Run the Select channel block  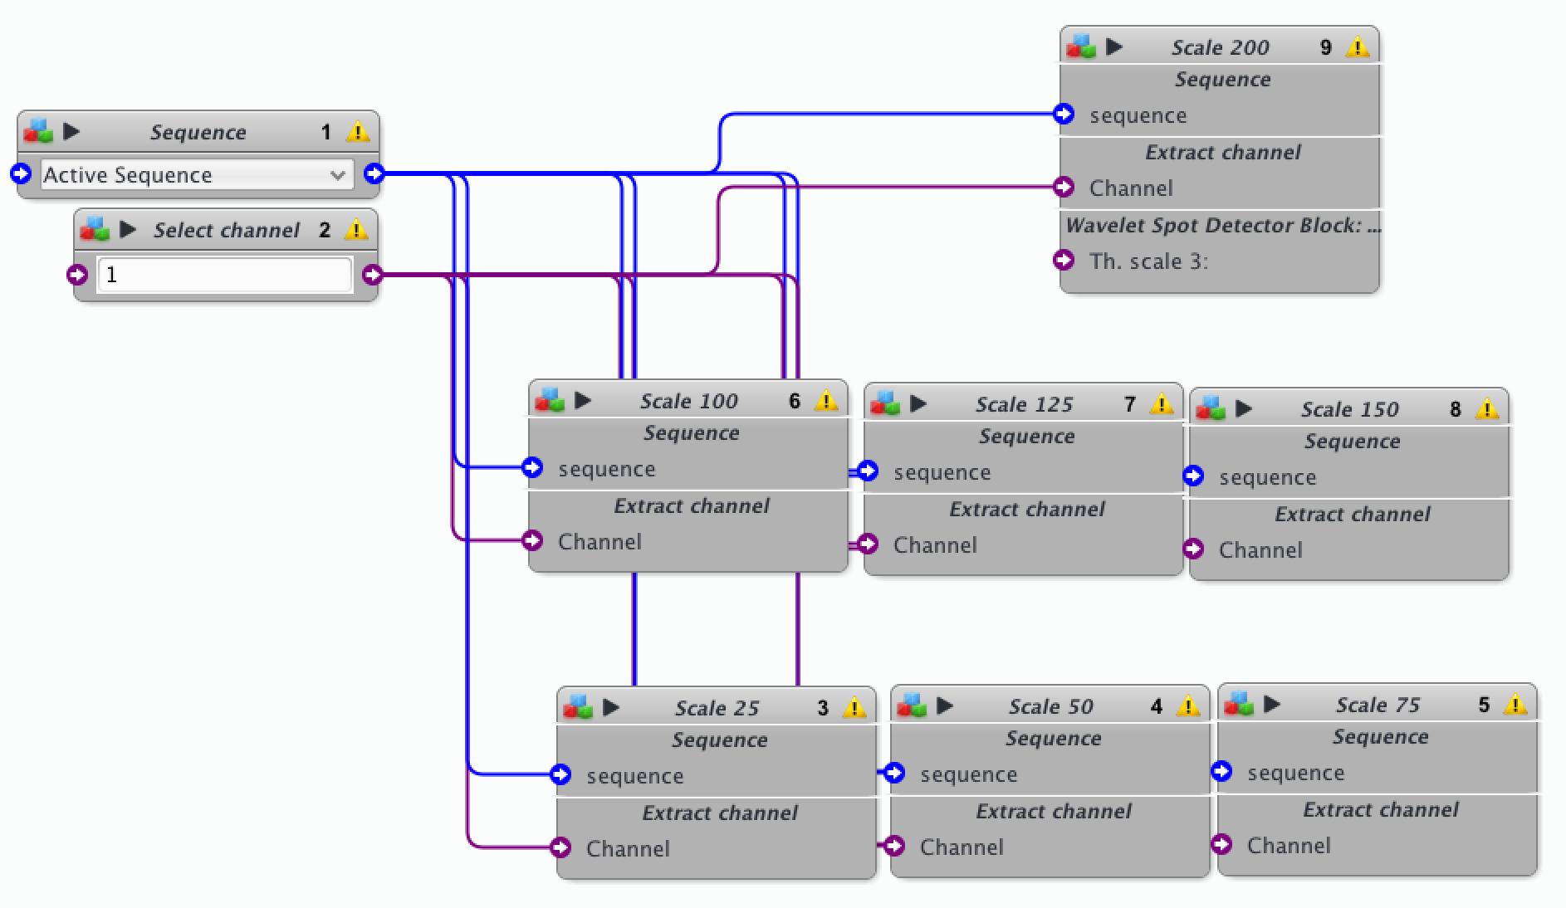point(128,230)
